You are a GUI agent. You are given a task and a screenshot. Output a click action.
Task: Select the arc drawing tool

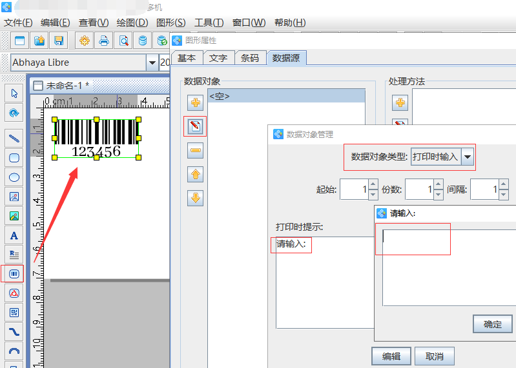pyautogui.click(x=14, y=351)
